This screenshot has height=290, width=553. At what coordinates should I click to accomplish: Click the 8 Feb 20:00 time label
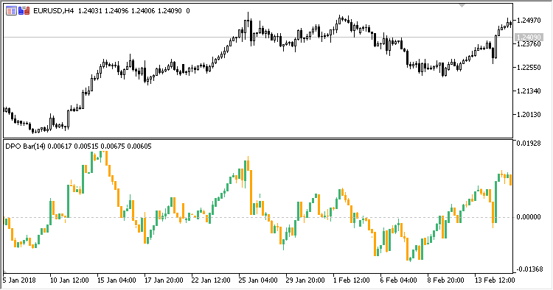click(x=446, y=280)
